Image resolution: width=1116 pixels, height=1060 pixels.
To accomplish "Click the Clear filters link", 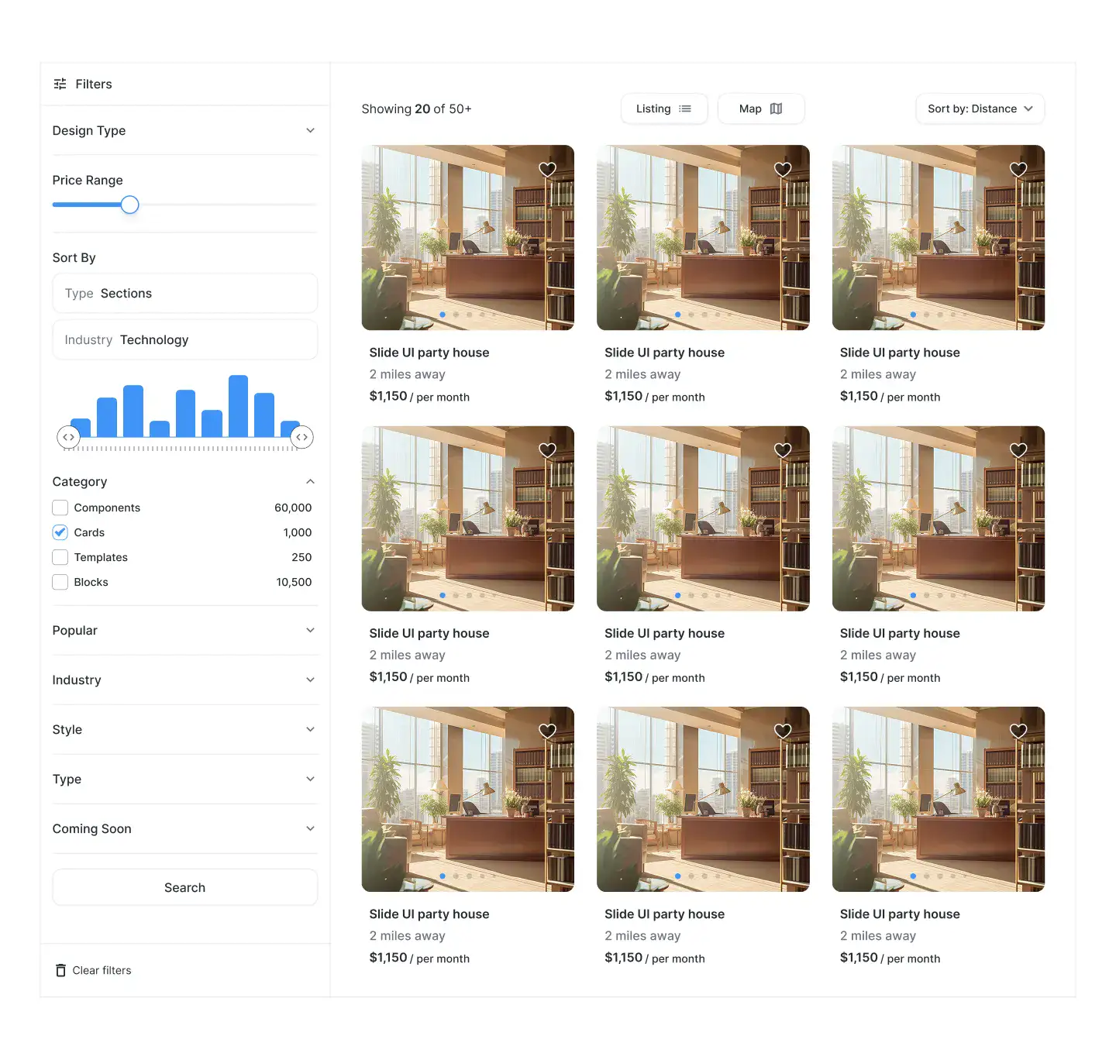I will tap(102, 970).
